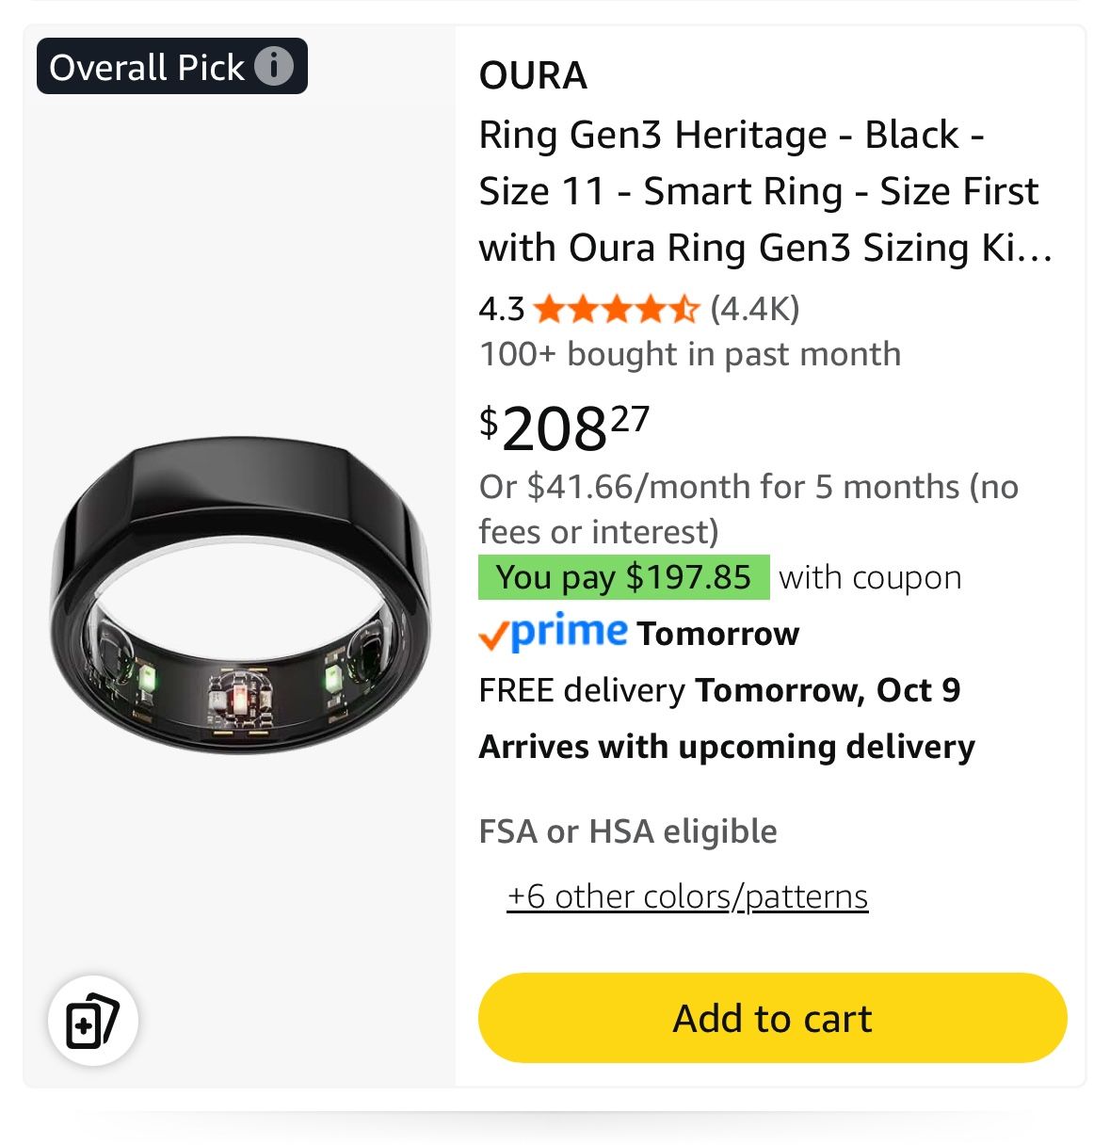Click the $208.27 price
Screen dimensions: 1110x1145
pyautogui.click(x=564, y=427)
